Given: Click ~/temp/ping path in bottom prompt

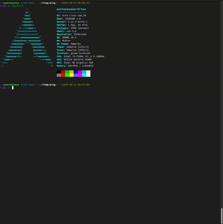Looking at the screenshot, I should [x=48, y=85].
